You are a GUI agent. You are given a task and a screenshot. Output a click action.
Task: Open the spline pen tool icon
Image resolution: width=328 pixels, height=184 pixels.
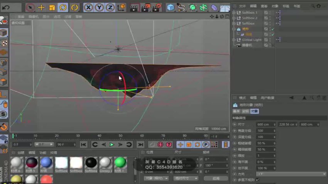181,8
